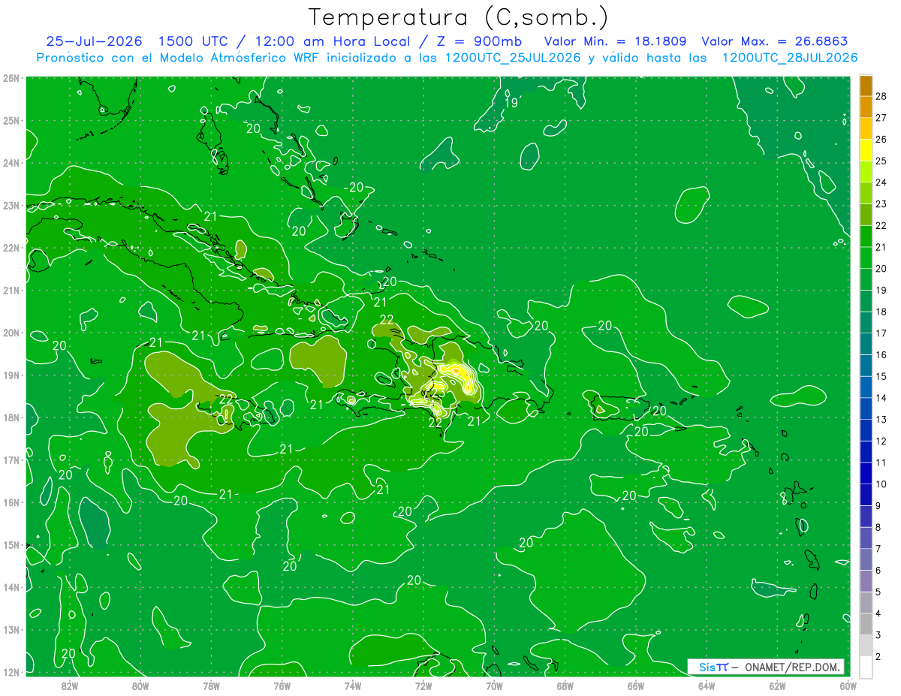Screen dimensions: 901x696
Task: Click white legend swatch below 3
Action: click(866, 667)
